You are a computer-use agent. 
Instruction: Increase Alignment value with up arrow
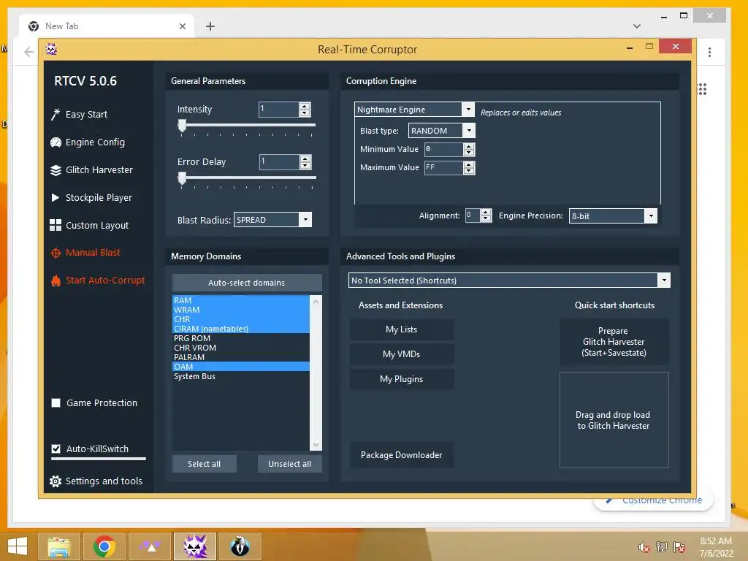486,212
